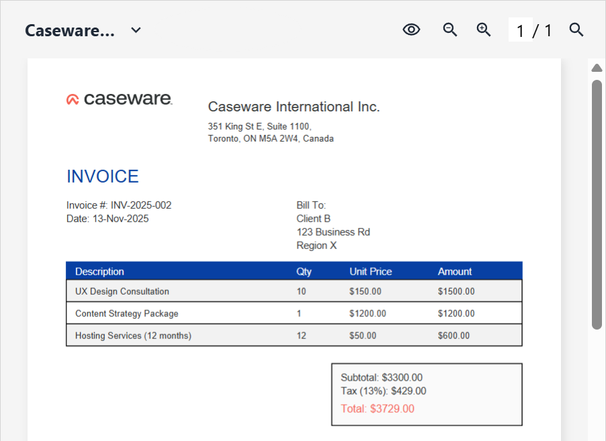
Task: Click the scrollbar up arrow
Action: (596, 68)
